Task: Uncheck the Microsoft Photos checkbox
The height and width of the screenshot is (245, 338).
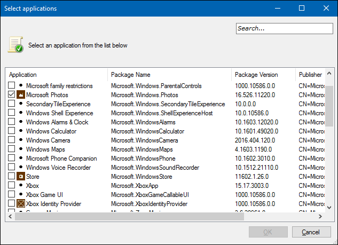Action: coord(12,95)
